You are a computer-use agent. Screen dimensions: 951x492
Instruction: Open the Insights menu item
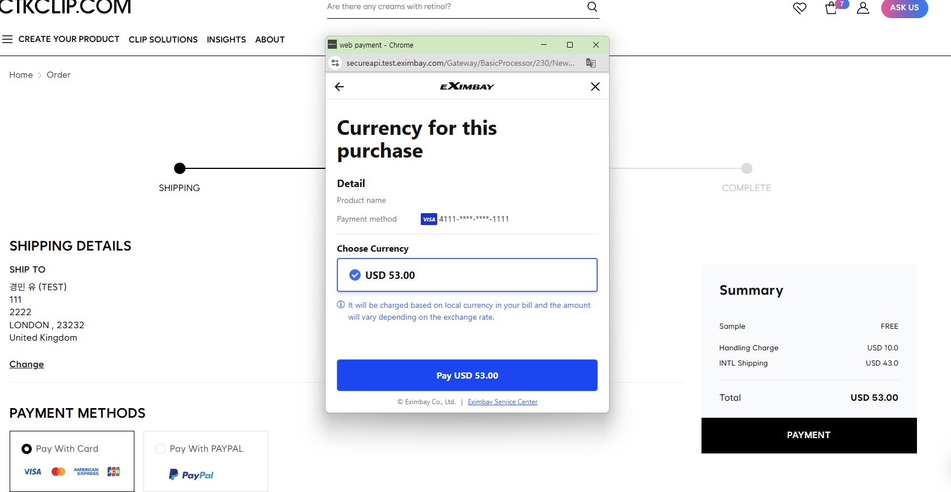(226, 40)
